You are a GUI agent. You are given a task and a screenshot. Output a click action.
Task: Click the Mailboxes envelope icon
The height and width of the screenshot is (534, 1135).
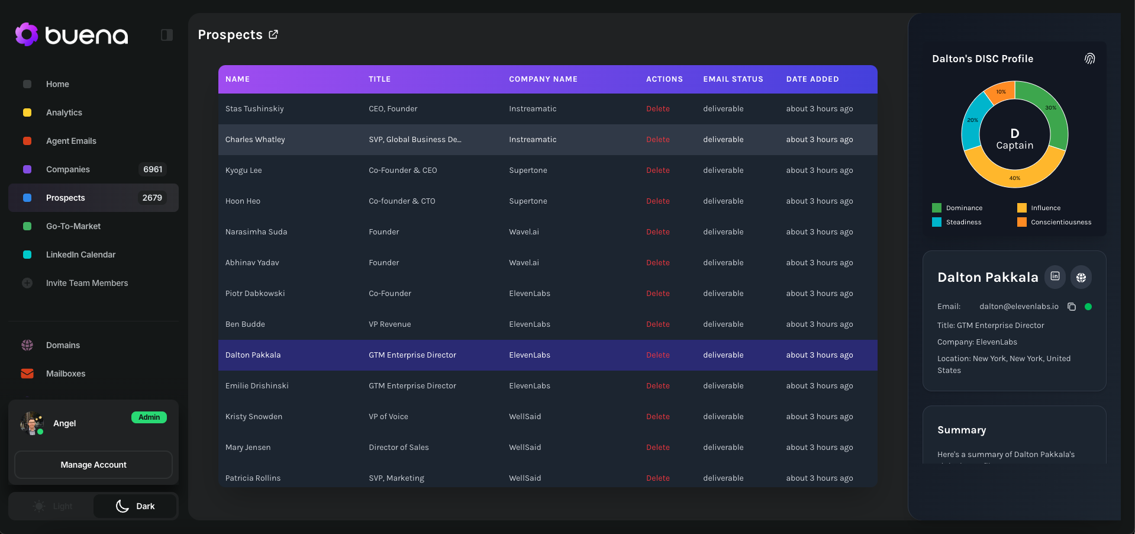(27, 374)
